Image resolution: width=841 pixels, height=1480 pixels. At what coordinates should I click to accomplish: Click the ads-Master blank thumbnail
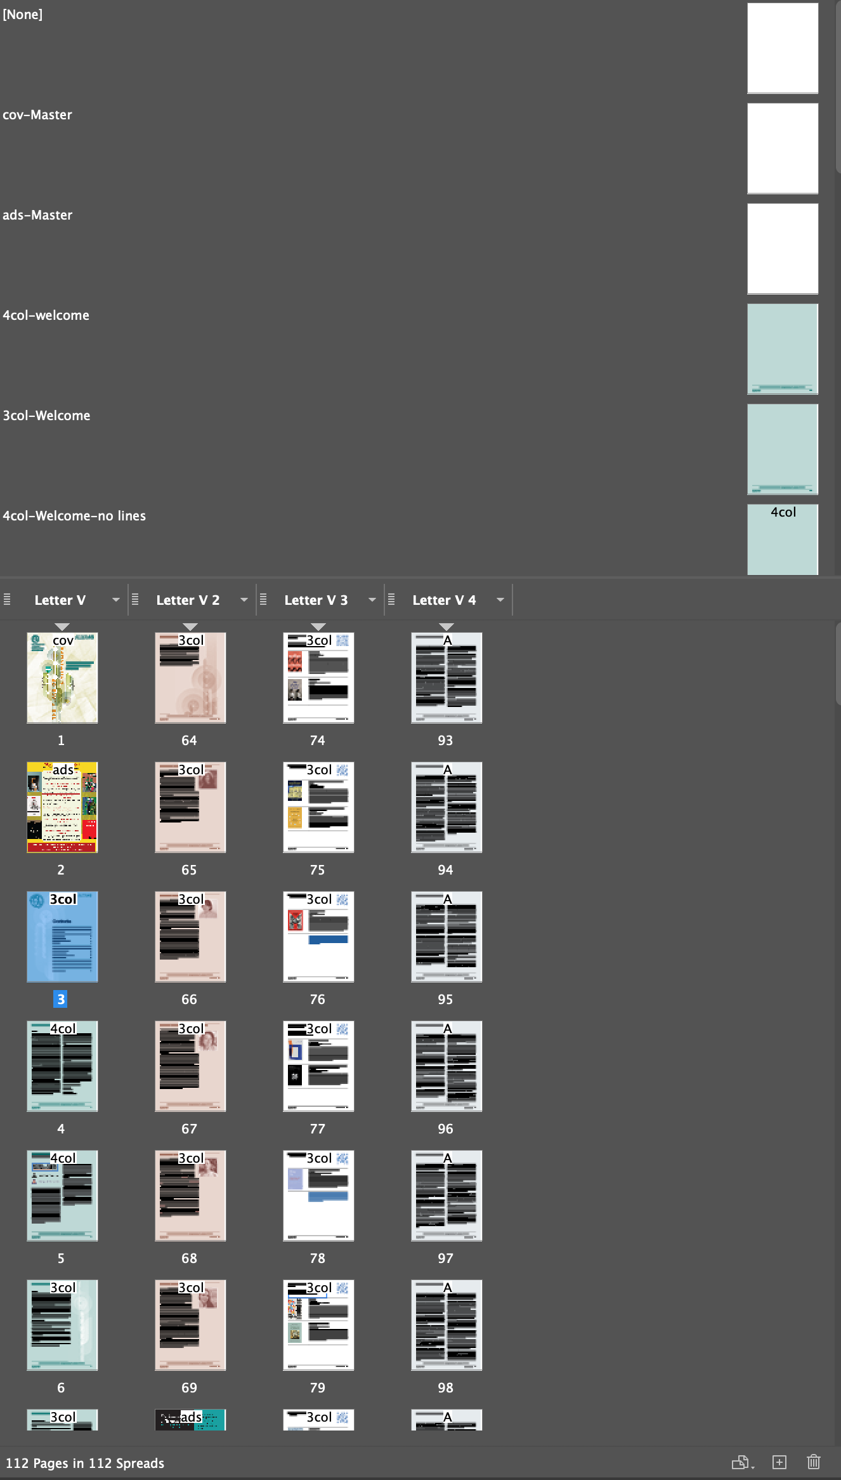tap(783, 249)
